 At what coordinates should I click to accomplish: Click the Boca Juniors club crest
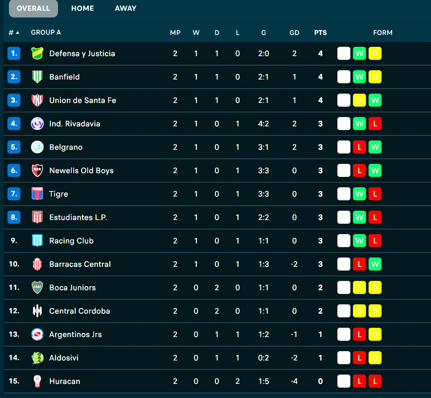pyautogui.click(x=37, y=288)
